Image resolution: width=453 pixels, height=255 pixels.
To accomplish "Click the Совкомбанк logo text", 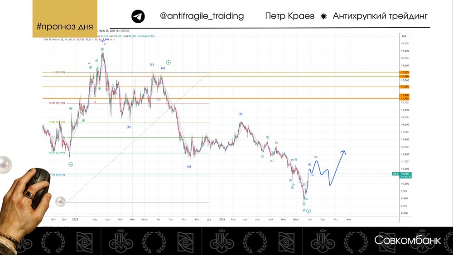I will pos(408,240).
